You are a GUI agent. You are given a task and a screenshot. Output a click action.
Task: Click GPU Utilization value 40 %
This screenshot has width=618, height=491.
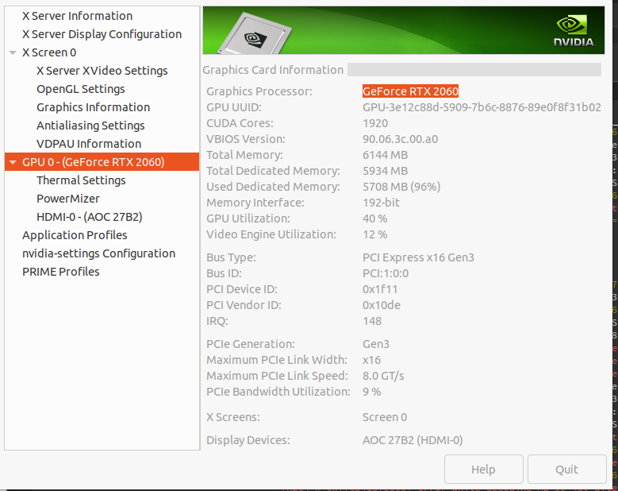[x=374, y=218]
